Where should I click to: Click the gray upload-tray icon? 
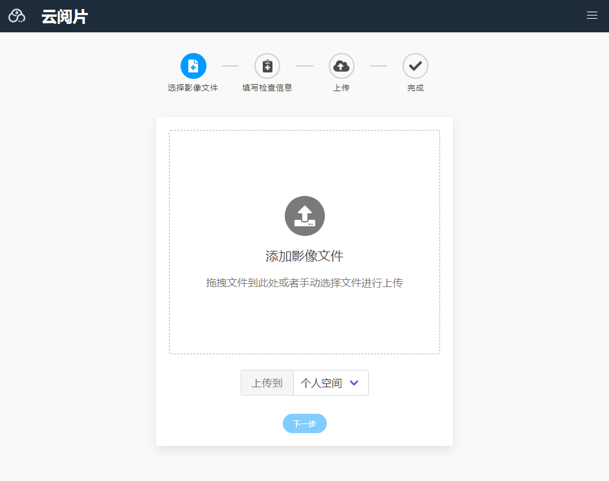[304, 216]
